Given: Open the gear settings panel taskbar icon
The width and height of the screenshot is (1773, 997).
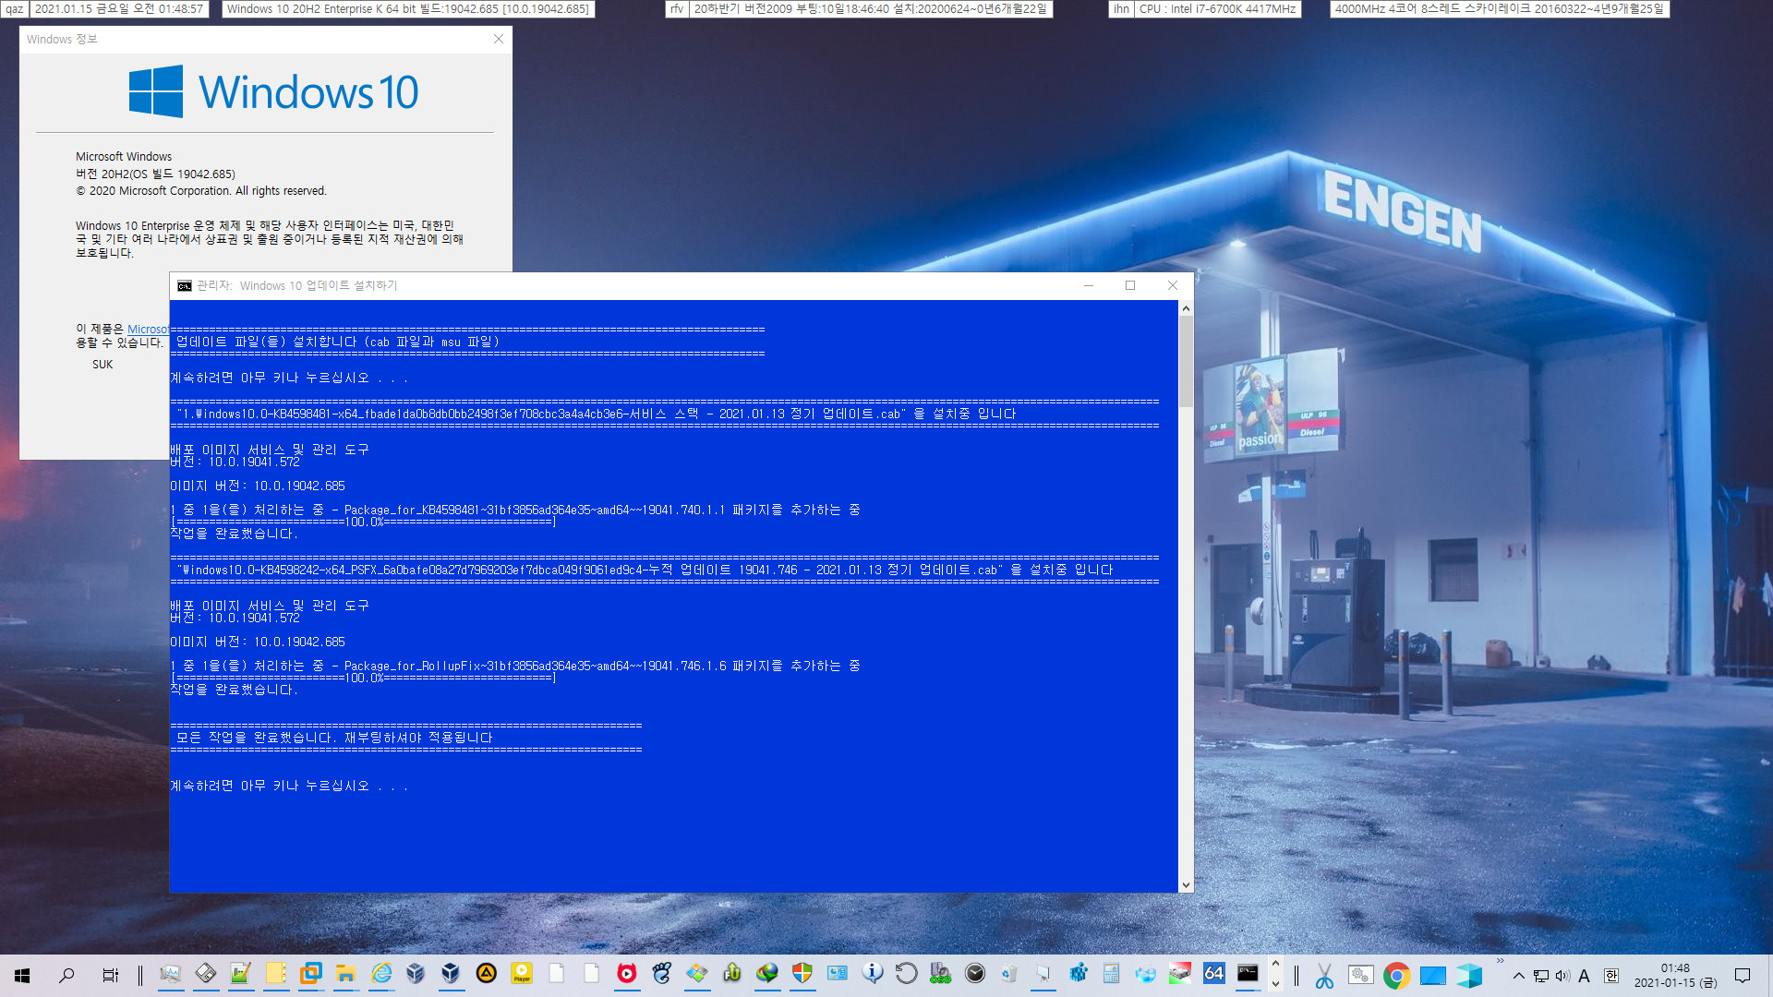Looking at the screenshot, I should pos(1361,976).
